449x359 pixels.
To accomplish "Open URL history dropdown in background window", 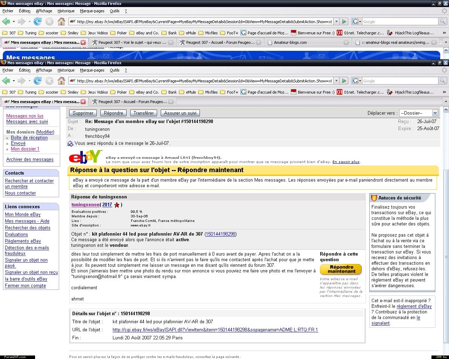I will click(x=336, y=21).
